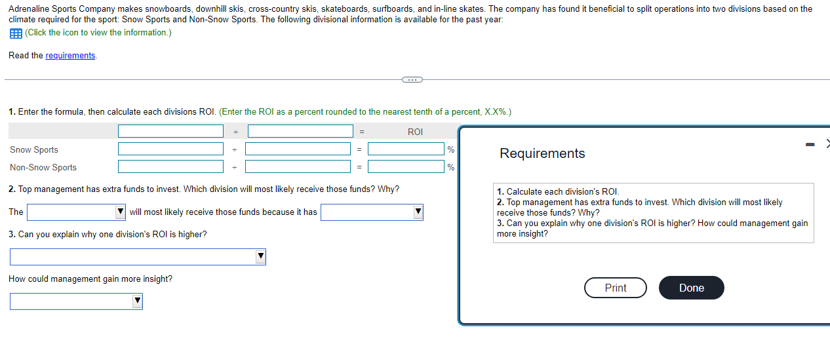Open the management insight dropdown
This screenshot has height=348, width=830.
(x=76, y=301)
